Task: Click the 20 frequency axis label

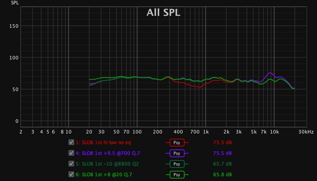Action: point(89,132)
